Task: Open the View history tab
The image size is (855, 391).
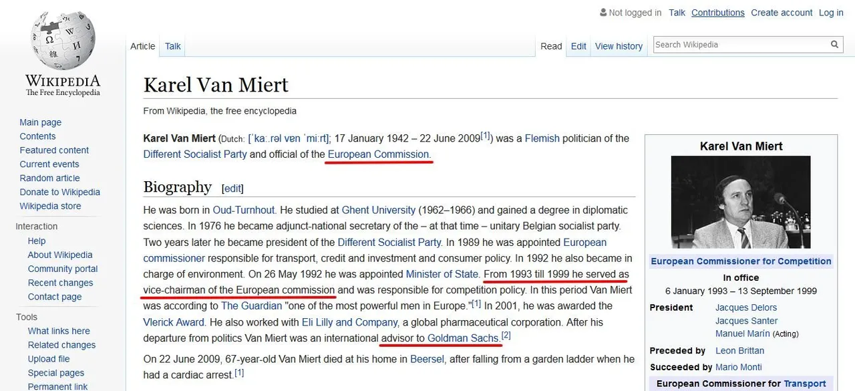Action: pyautogui.click(x=619, y=46)
